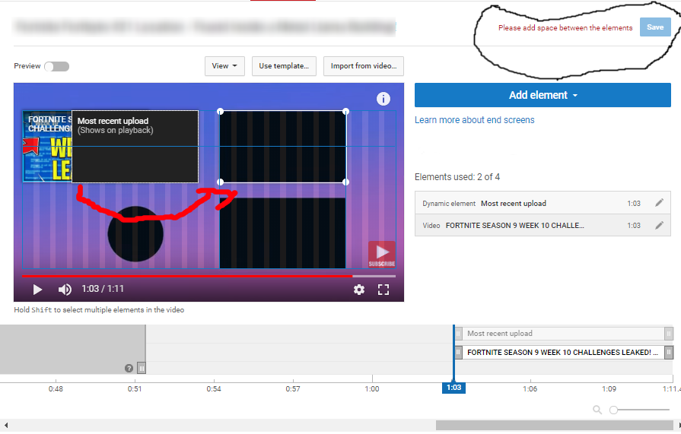Toggle the Preview switch
The image size is (681, 434).
coord(57,66)
